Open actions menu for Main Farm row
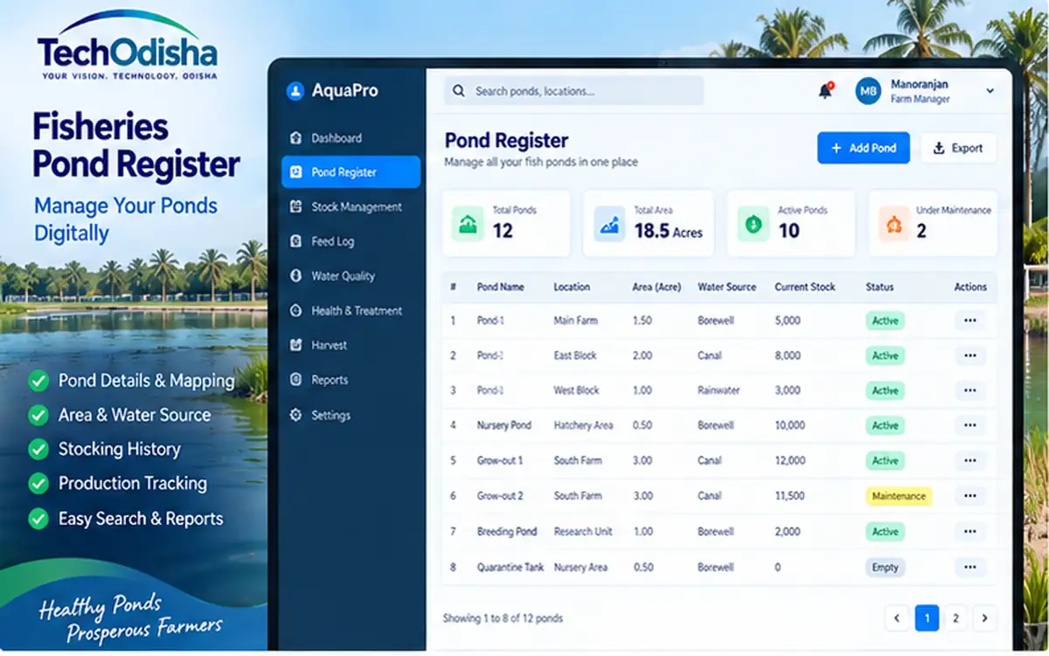1049x656 pixels. [x=970, y=321]
